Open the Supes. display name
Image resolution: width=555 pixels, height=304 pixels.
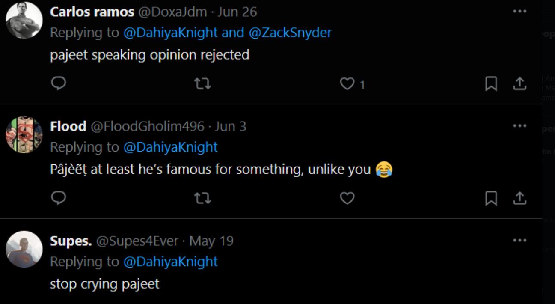tap(71, 241)
